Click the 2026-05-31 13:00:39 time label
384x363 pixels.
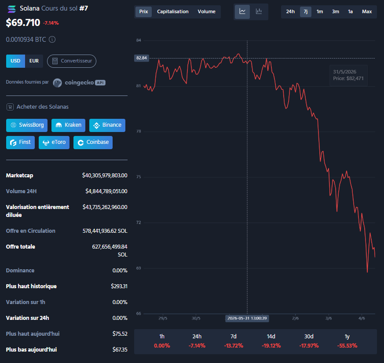click(247, 319)
